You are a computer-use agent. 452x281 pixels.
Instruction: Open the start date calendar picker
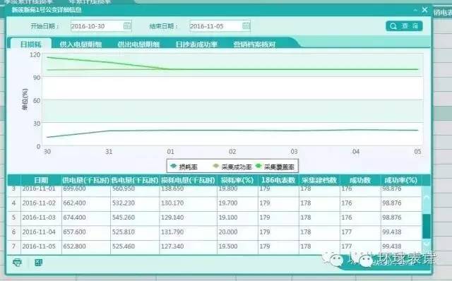(x=127, y=26)
